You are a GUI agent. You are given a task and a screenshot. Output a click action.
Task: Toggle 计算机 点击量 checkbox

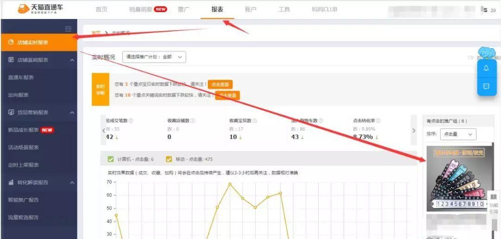(111, 159)
